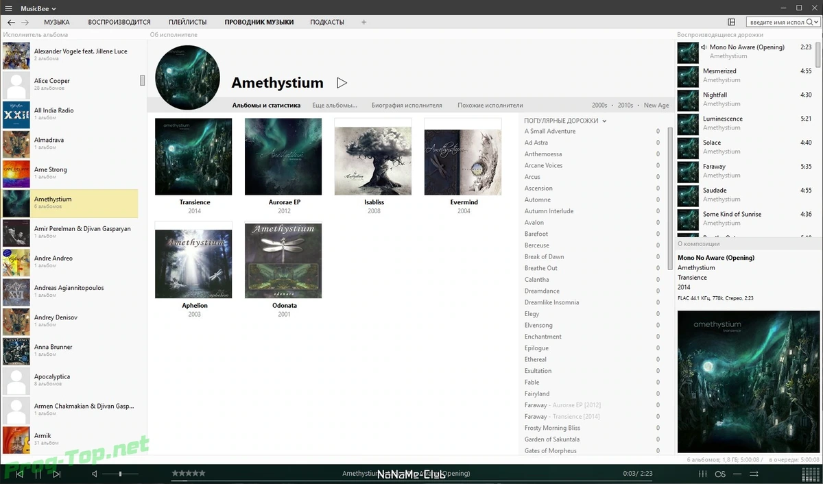Mute with the speaker icon in player bar
This screenshot has width=823, height=484.
coord(95,474)
